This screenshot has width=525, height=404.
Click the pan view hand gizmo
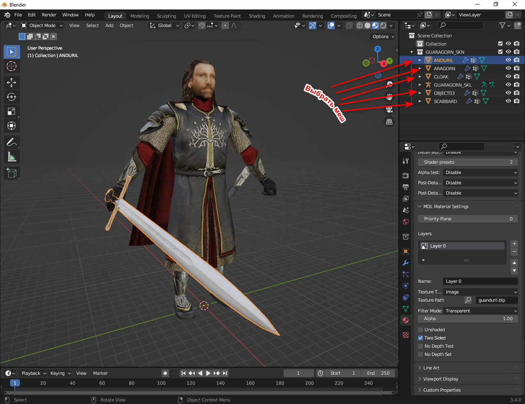coord(389,97)
